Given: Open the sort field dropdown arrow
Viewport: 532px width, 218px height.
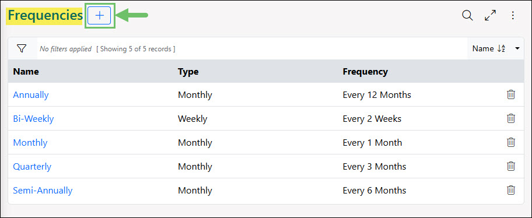Looking at the screenshot, I should (x=517, y=48).
